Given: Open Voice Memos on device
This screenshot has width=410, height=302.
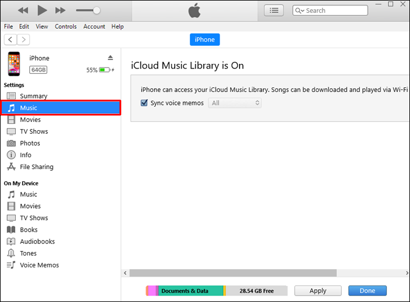Looking at the screenshot, I should (x=39, y=265).
